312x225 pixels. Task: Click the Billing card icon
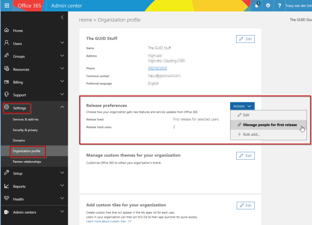point(6,82)
